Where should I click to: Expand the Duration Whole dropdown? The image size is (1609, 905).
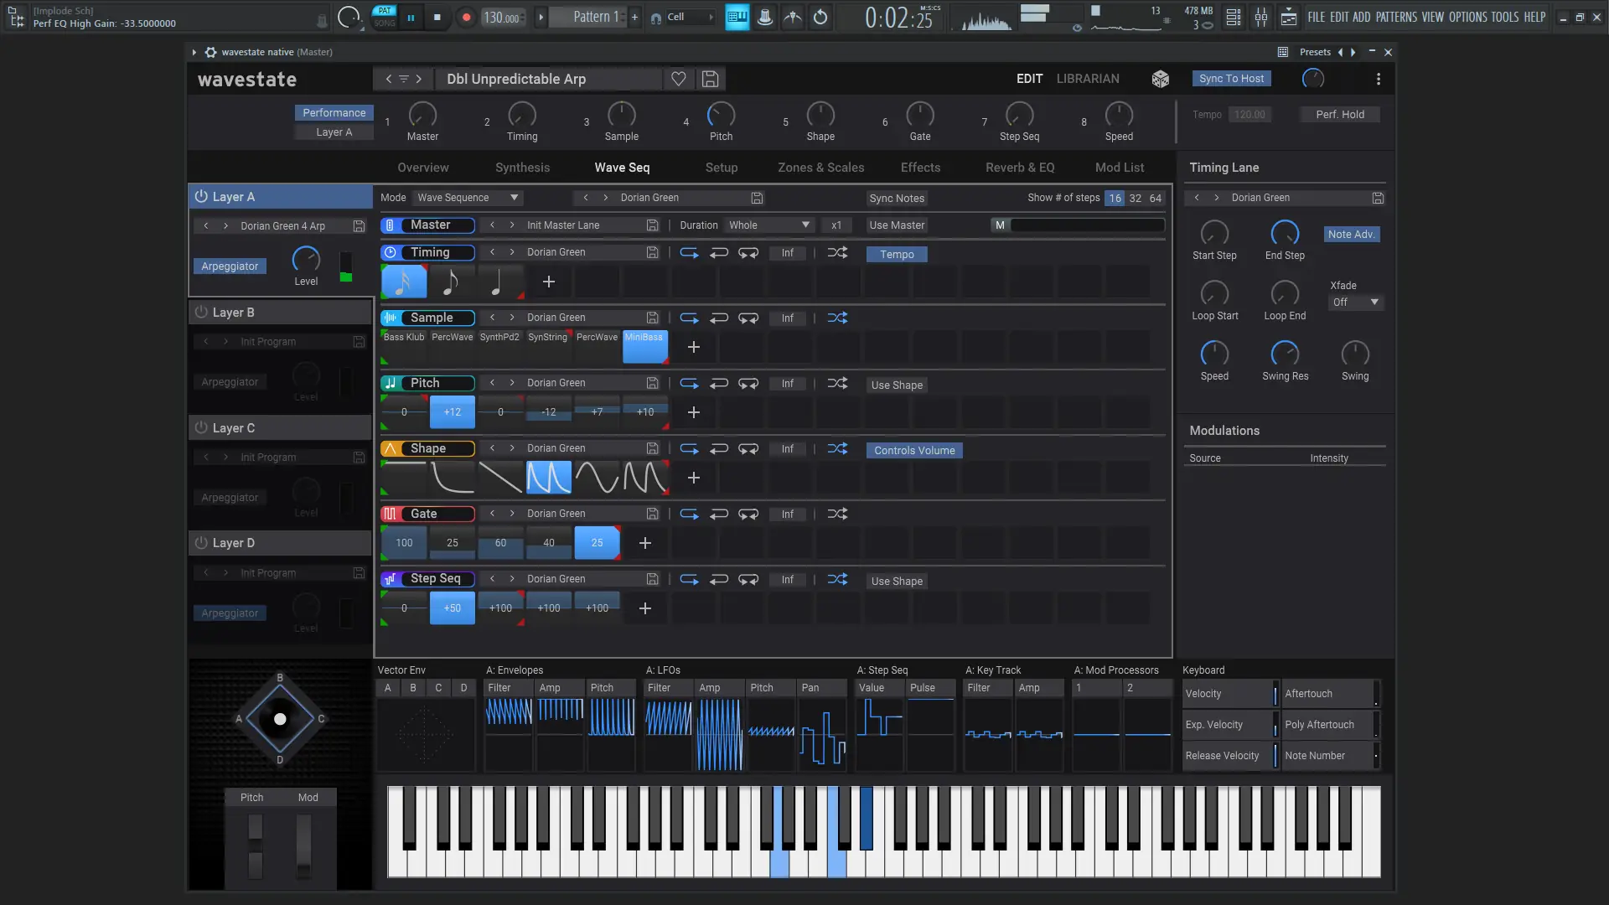(x=769, y=225)
